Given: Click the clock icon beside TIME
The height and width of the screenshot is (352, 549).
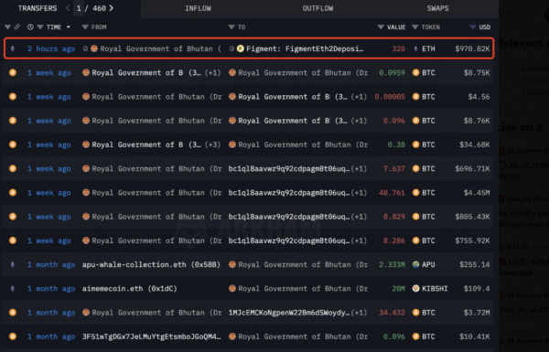Looking at the screenshot, I should click(x=30, y=27).
